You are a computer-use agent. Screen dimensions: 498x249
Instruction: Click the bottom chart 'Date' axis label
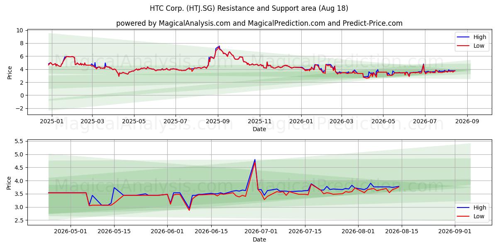click(259, 239)
